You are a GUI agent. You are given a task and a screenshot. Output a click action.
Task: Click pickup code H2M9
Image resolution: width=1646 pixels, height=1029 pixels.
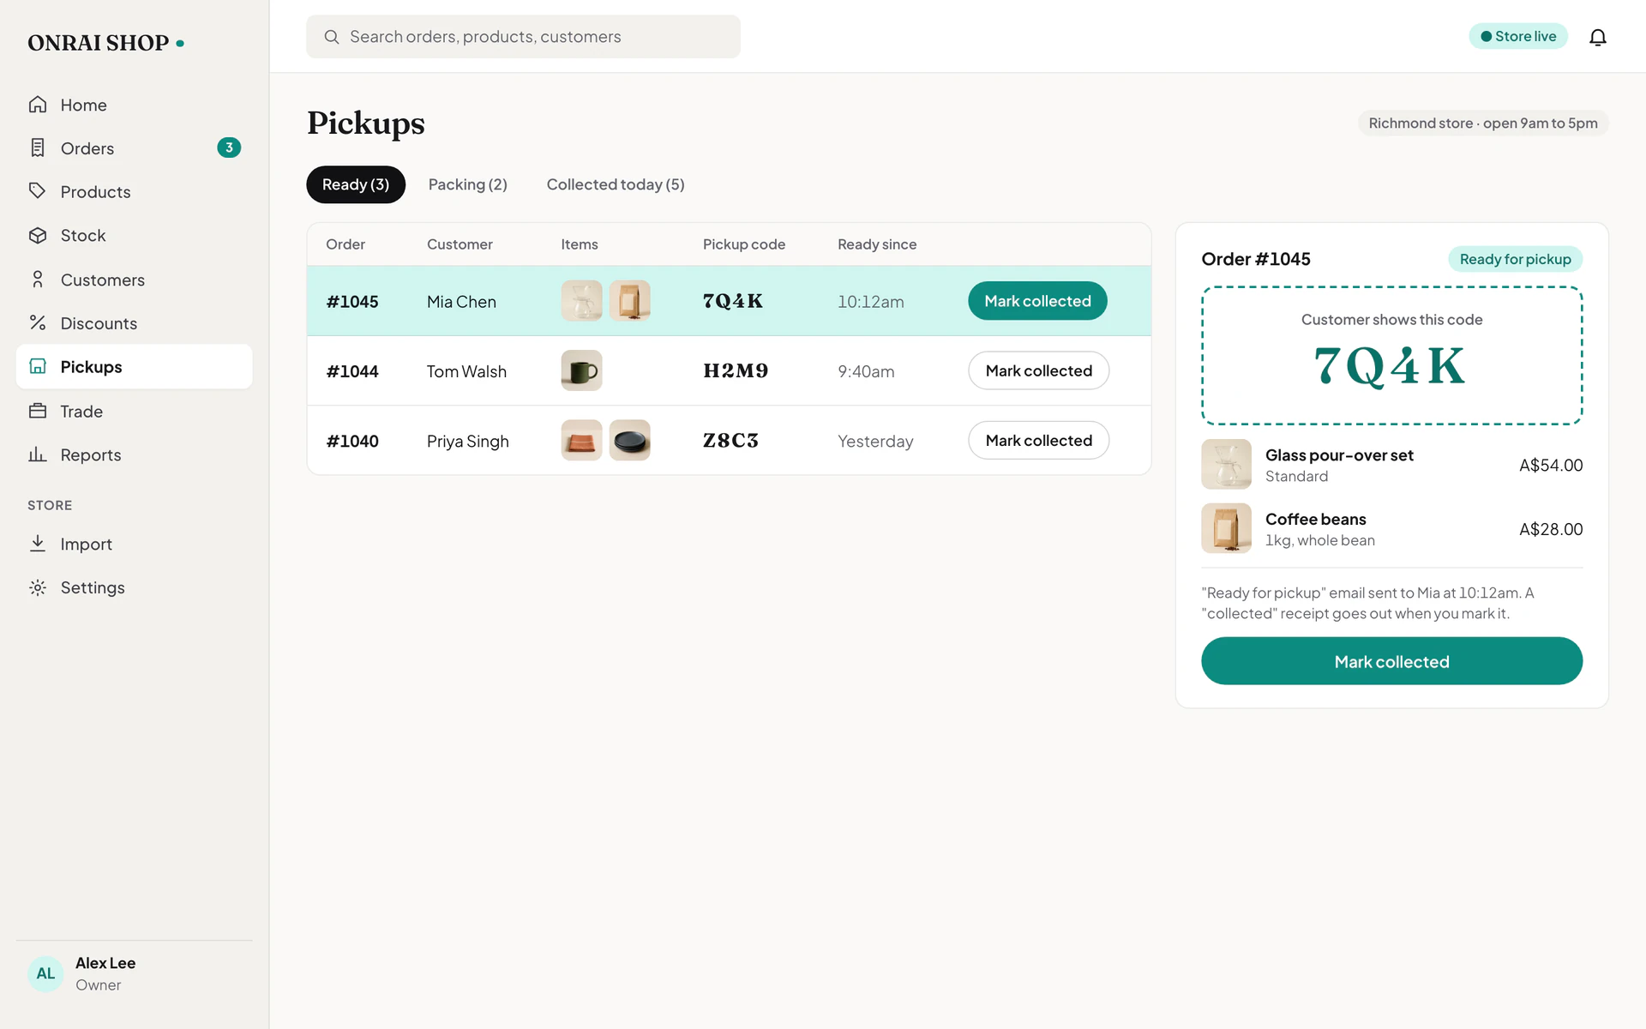[x=736, y=370]
